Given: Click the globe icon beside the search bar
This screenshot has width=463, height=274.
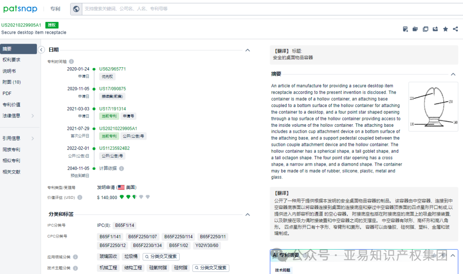Looking at the screenshot, I should pyautogui.click(x=76, y=9).
